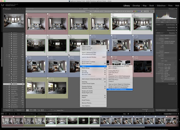Switch to Loupe view icon
180x130 pixels.
pos(31,110)
